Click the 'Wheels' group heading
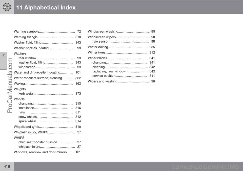 (19, 99)
